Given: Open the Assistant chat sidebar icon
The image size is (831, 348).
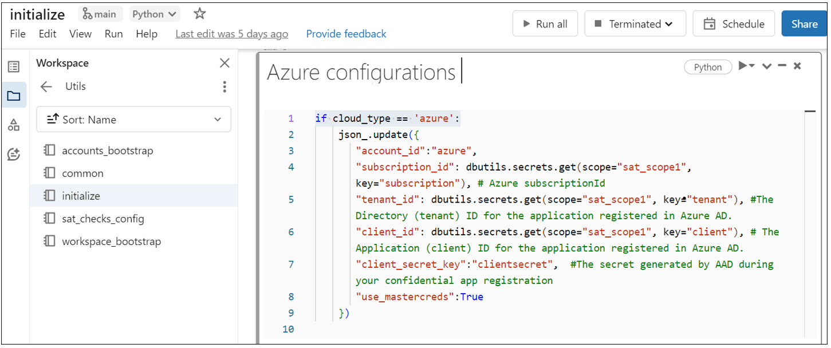Looking at the screenshot, I should click(x=14, y=154).
